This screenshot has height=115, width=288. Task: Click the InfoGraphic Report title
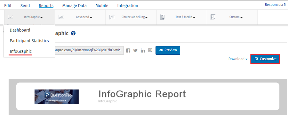click(x=142, y=94)
